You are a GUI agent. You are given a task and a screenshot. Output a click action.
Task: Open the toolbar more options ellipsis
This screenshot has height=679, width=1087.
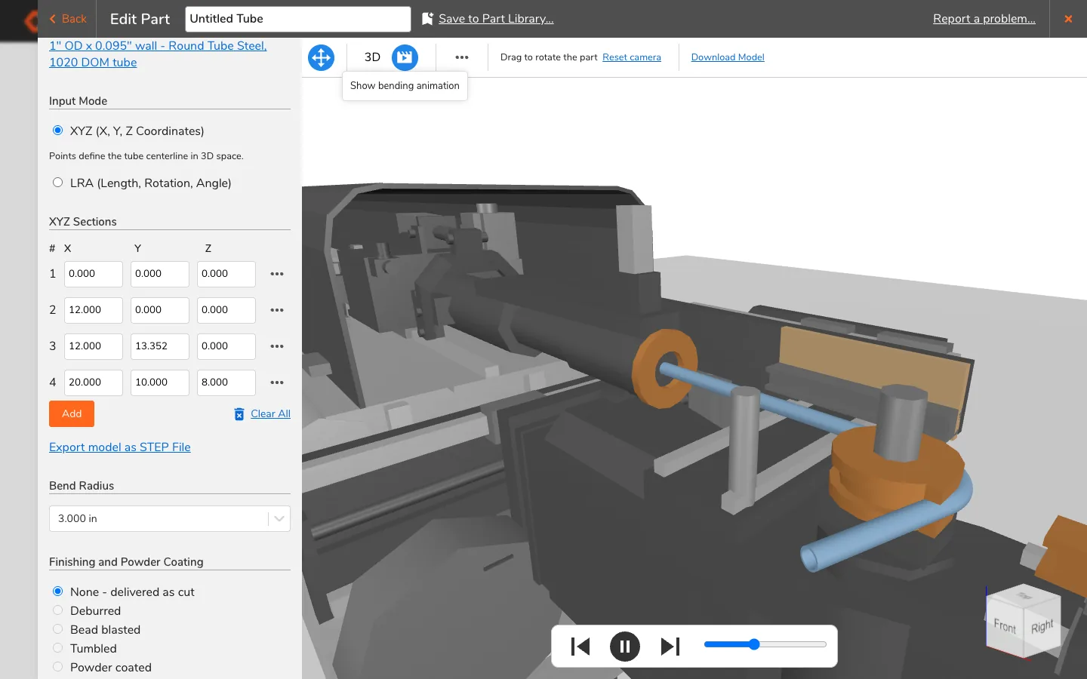coord(462,57)
